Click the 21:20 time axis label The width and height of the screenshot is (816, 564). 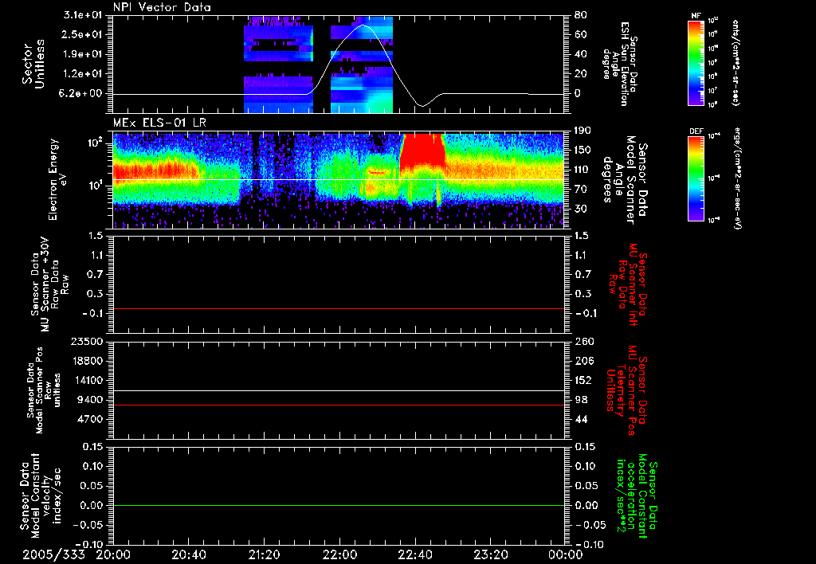point(264,555)
